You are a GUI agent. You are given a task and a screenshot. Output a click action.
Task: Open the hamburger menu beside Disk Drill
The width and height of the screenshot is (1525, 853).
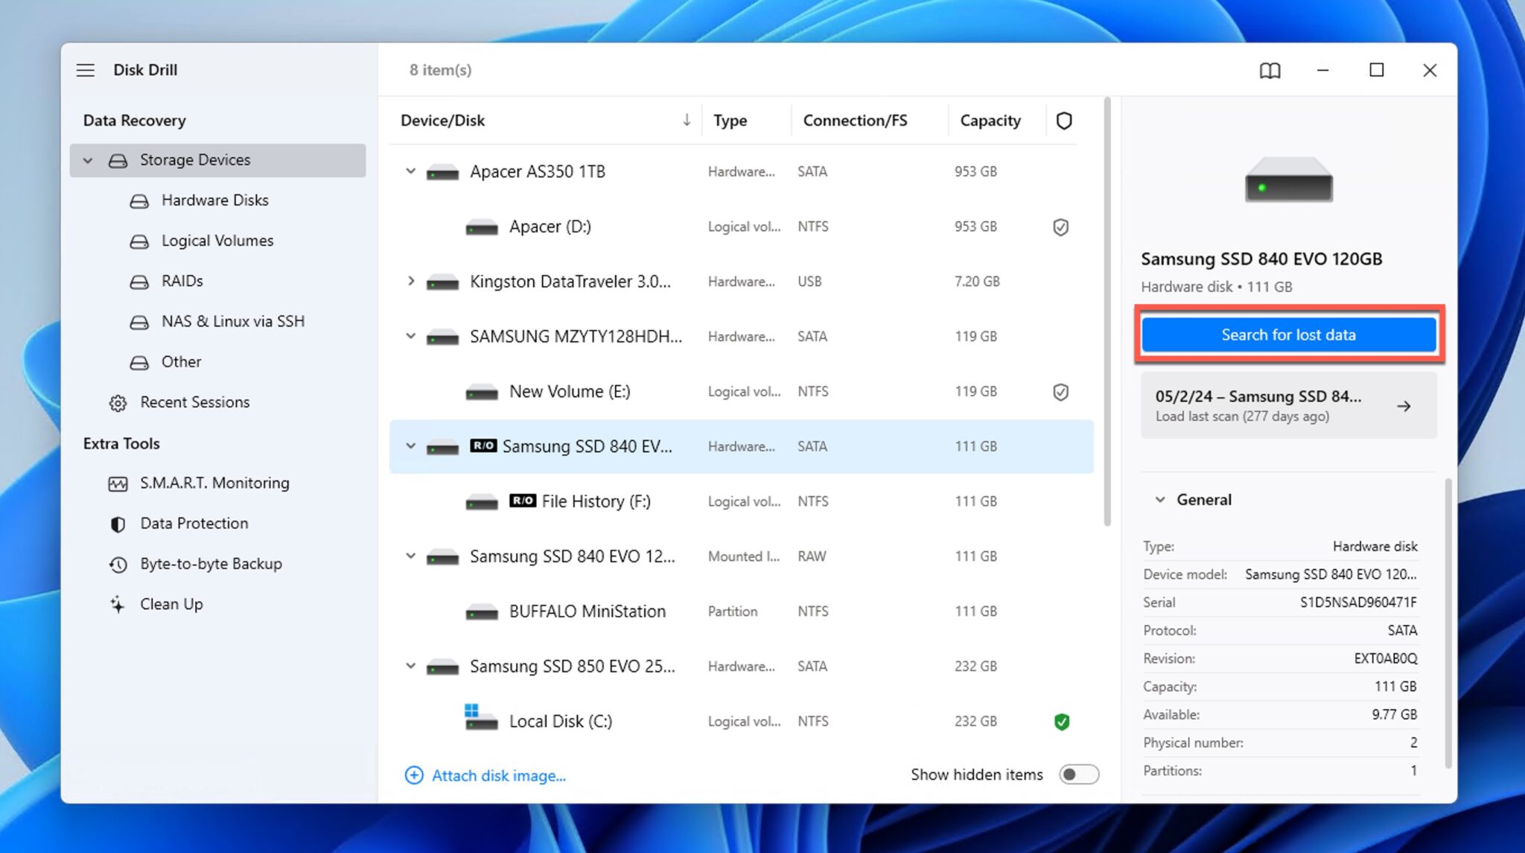click(x=86, y=70)
